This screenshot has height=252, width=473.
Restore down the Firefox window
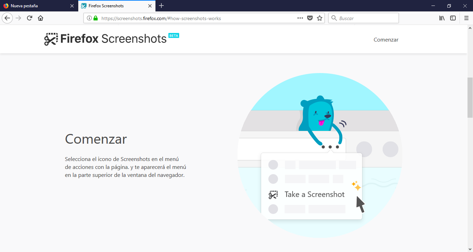(449, 6)
